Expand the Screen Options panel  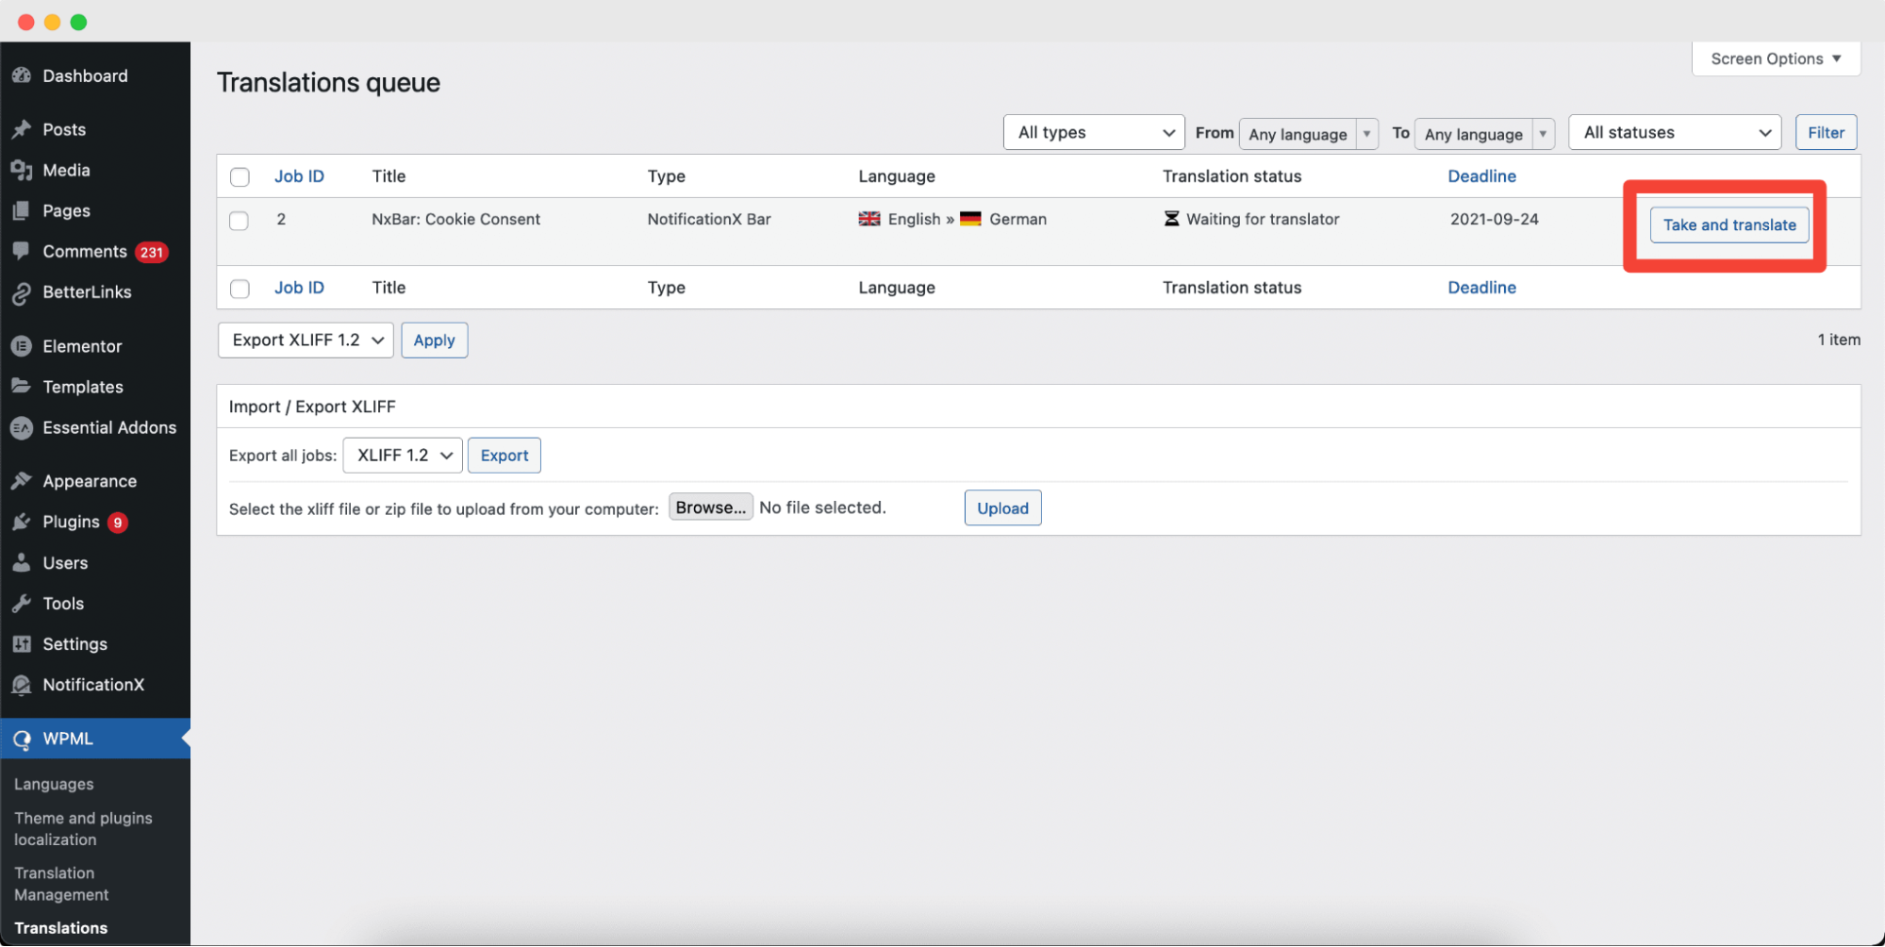pos(1776,58)
